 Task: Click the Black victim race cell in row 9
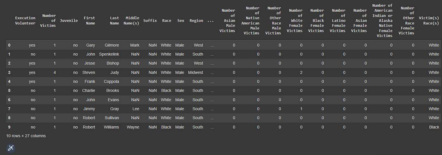[434, 127]
